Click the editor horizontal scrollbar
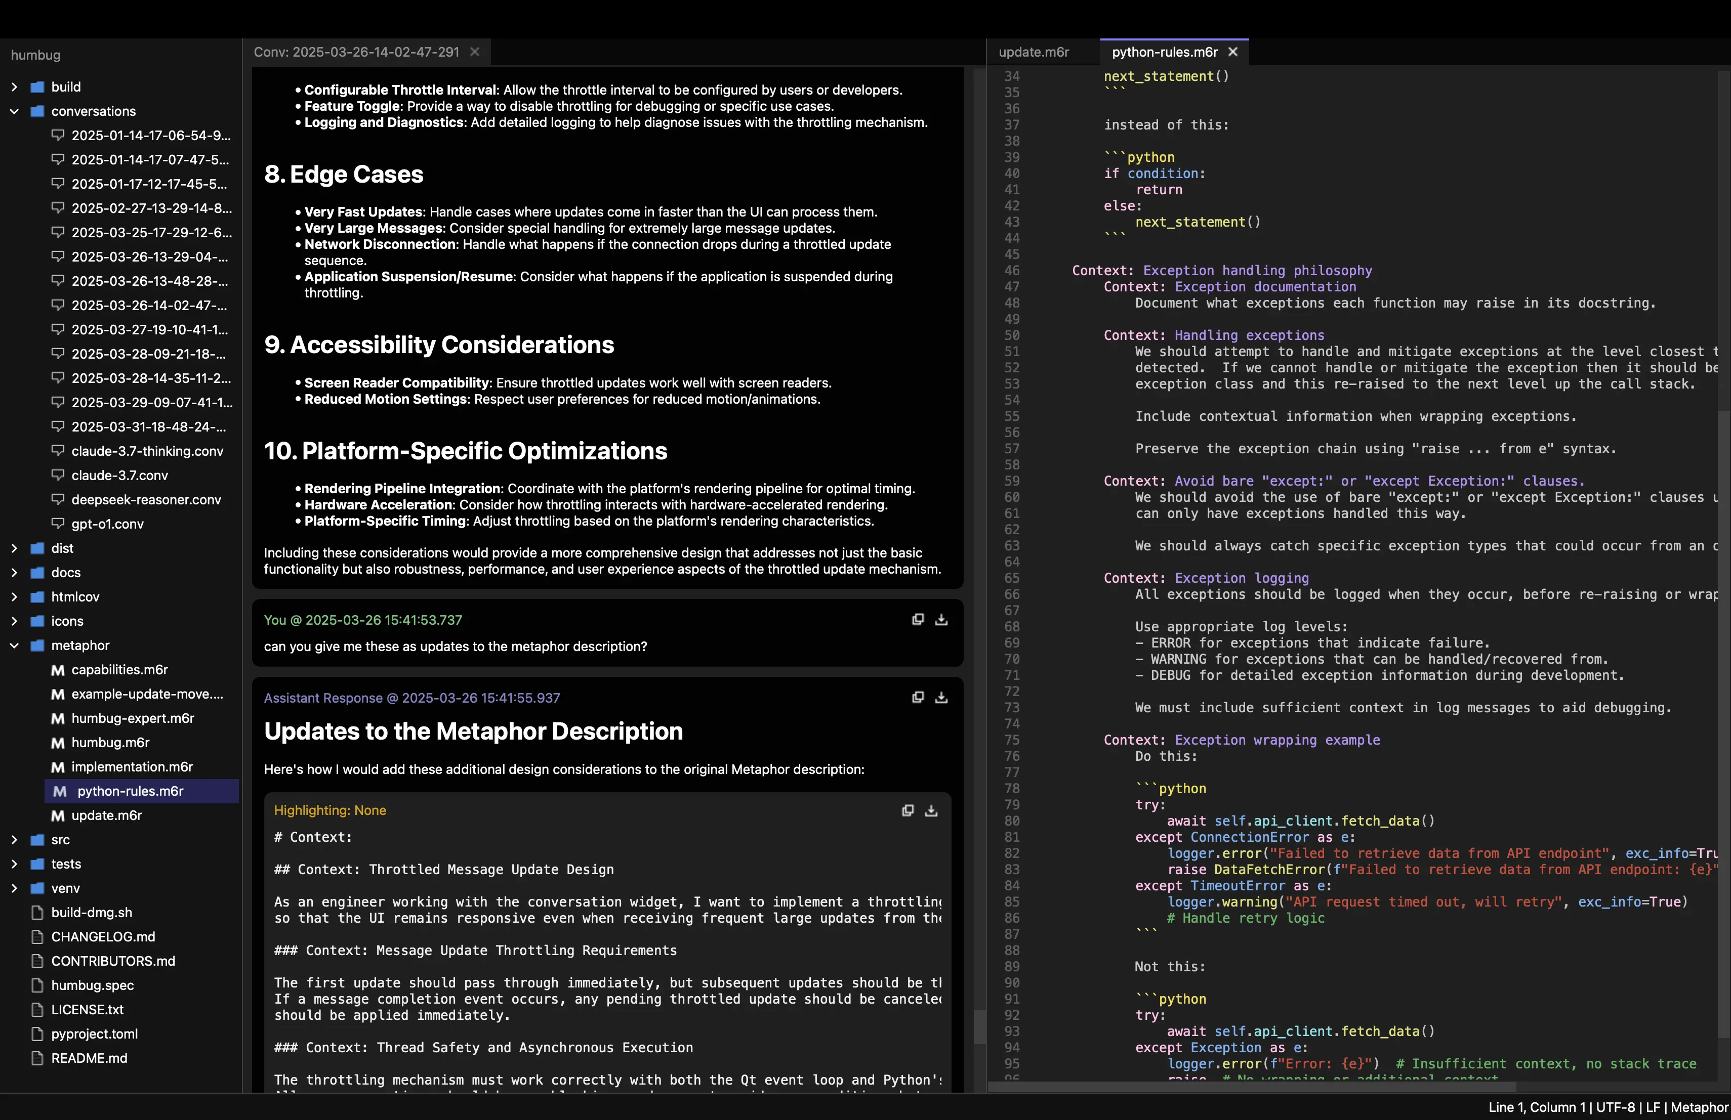 tap(1252, 1087)
